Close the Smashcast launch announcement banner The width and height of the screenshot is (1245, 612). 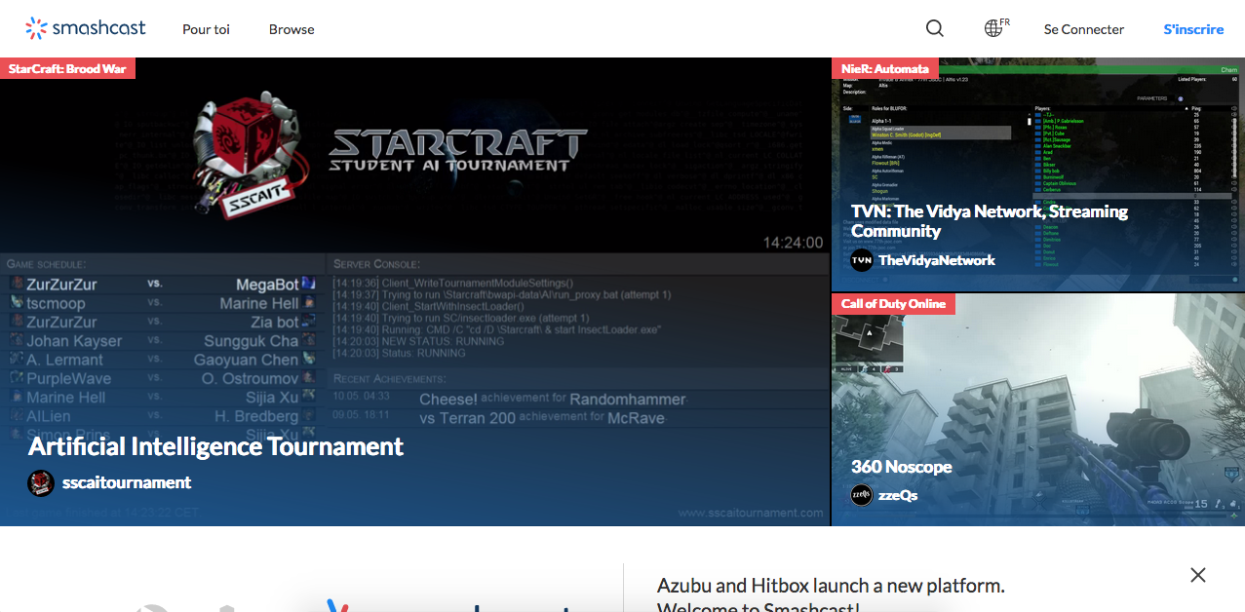1198,575
